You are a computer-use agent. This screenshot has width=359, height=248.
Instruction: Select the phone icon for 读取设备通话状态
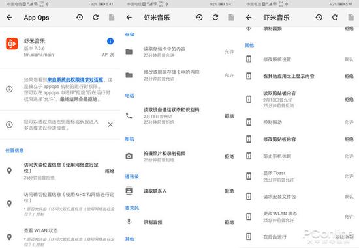[129, 116]
